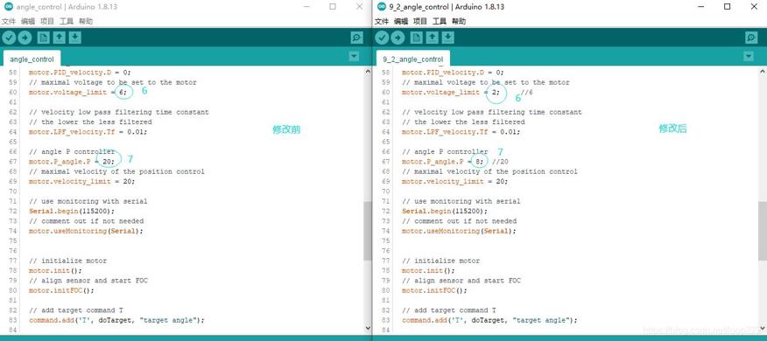Click '// the lower the less filtered' in angle_control window
This screenshot has height=341, width=767.
pyautogui.click(x=90, y=122)
